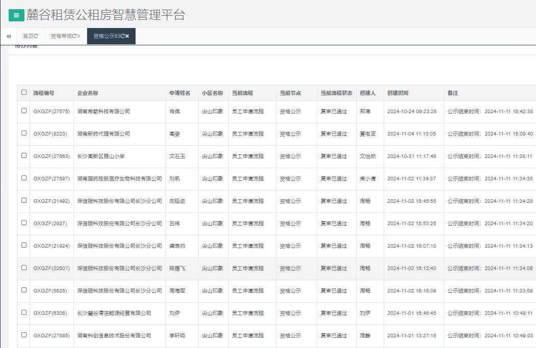
Task: Check the row for 长沙高新区雅山小学
Action: click(x=24, y=155)
